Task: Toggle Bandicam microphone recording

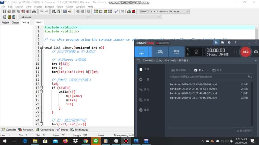Action: [188, 54]
